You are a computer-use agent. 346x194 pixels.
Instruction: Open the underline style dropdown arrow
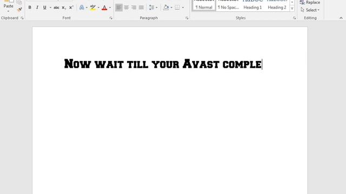pos(50,8)
